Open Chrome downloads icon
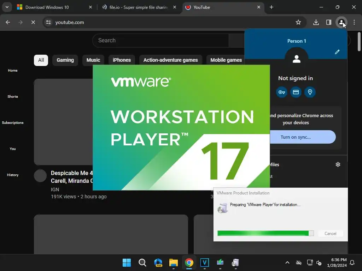Image resolution: width=362 pixels, height=271 pixels. 316,22
